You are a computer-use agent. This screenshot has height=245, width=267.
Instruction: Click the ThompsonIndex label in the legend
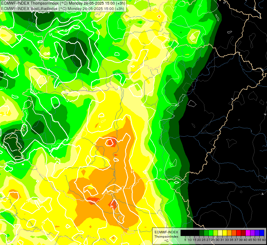[x=166, y=237]
